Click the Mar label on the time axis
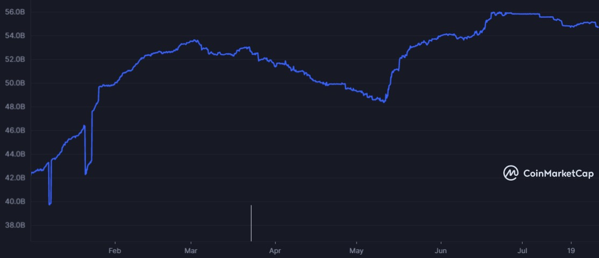The image size is (599, 258). coord(191,251)
